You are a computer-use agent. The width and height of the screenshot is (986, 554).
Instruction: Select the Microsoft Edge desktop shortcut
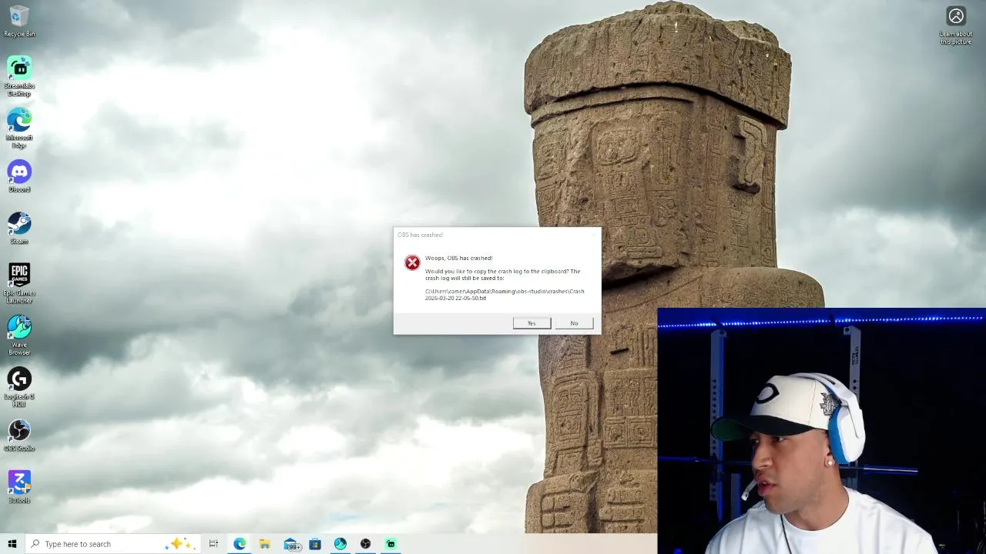pos(19,128)
